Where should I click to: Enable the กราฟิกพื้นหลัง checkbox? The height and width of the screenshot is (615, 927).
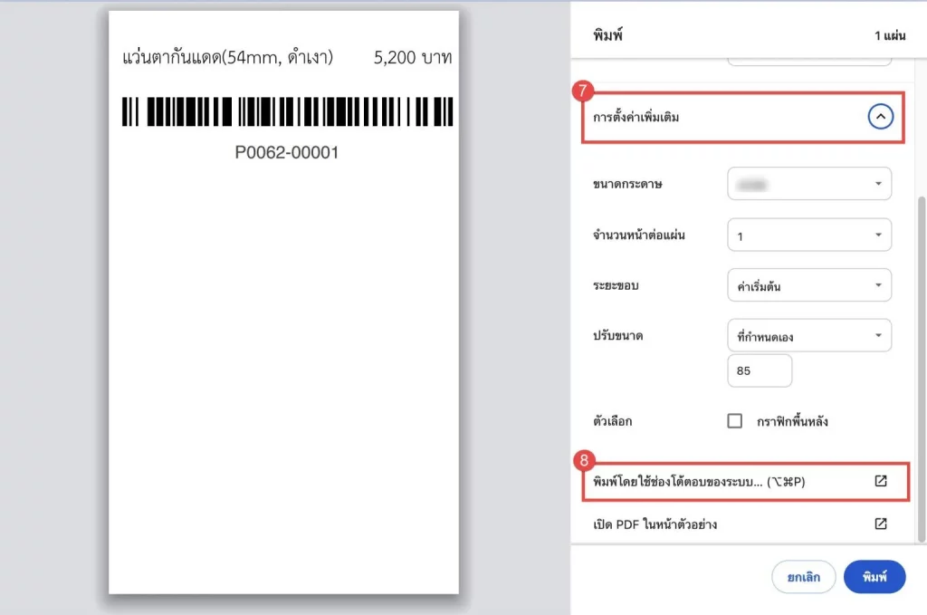coord(735,421)
